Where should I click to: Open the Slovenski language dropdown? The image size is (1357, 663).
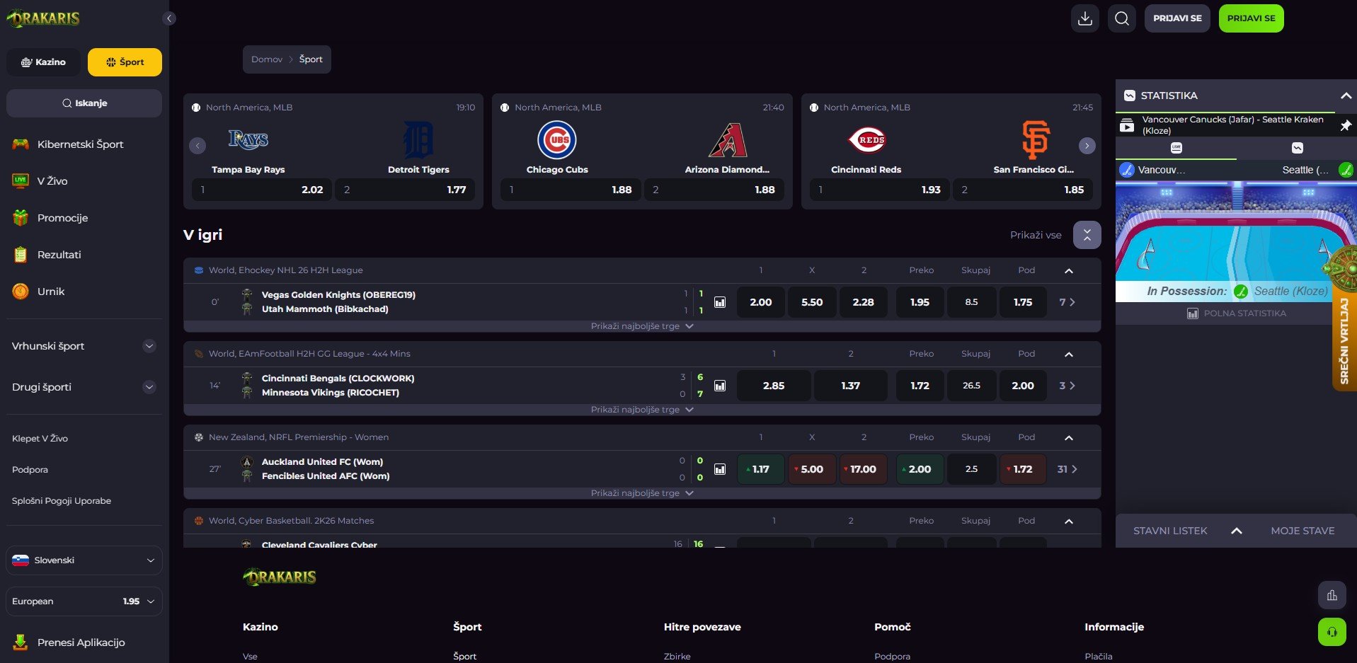tap(84, 560)
